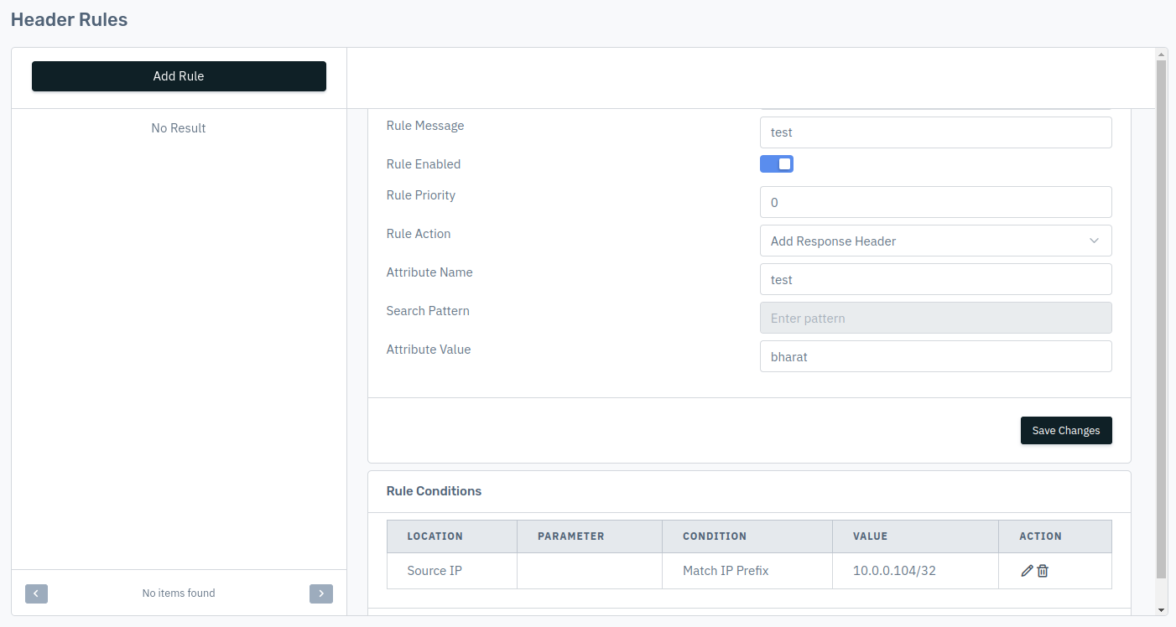This screenshot has width=1176, height=627.
Task: Select the 10.0.0.104/32 value cell
Action: (x=915, y=571)
